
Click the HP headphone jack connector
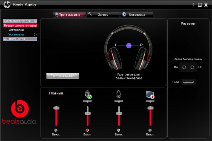point(192,67)
